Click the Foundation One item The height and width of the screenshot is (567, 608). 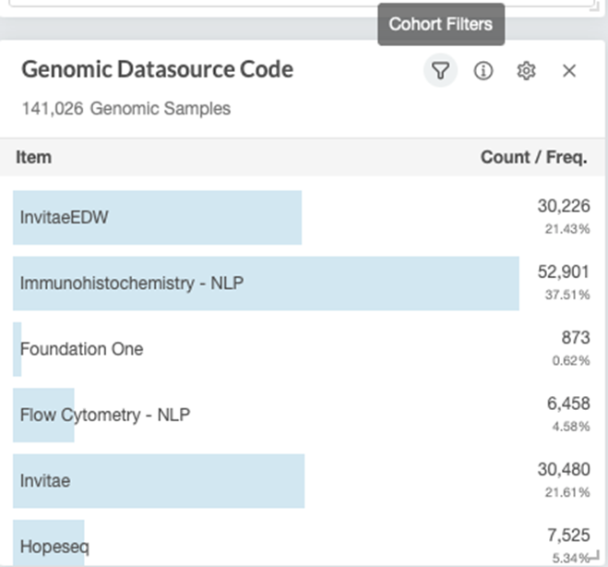(x=81, y=349)
